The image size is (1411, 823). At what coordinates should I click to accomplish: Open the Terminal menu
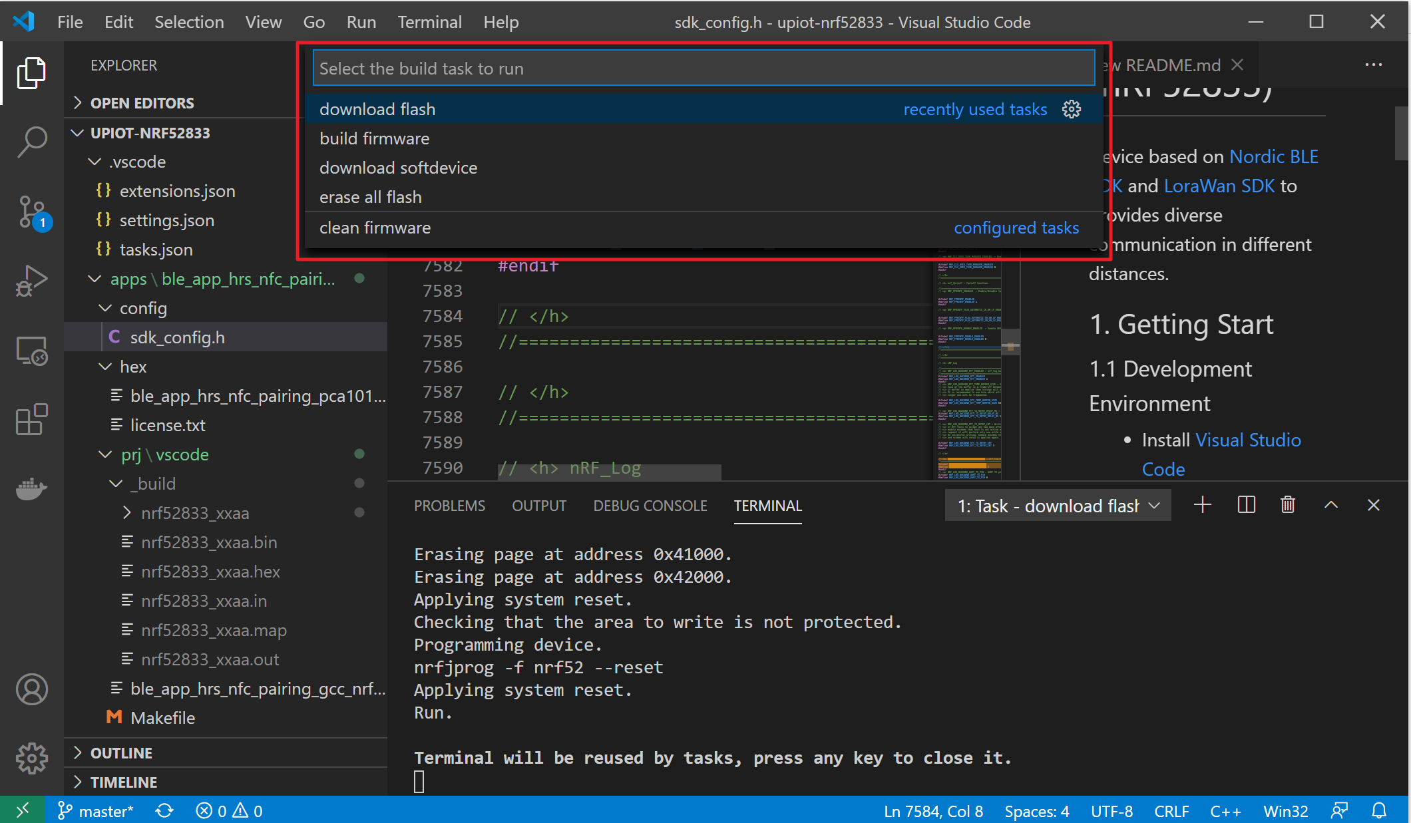point(429,22)
